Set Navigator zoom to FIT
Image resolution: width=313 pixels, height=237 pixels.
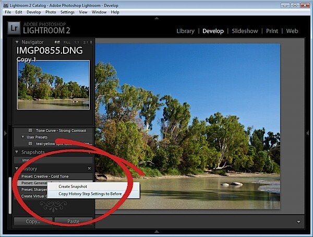[x=57, y=42]
